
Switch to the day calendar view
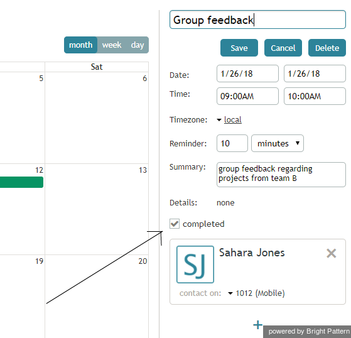point(138,45)
